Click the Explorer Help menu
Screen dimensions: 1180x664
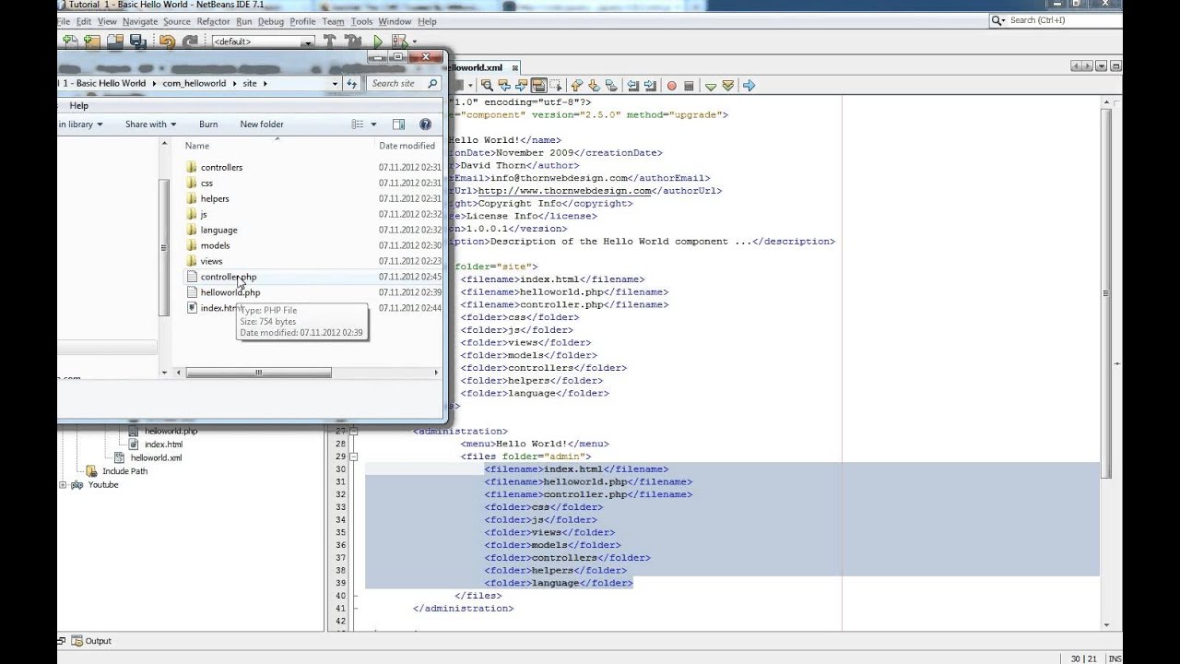pyautogui.click(x=79, y=106)
